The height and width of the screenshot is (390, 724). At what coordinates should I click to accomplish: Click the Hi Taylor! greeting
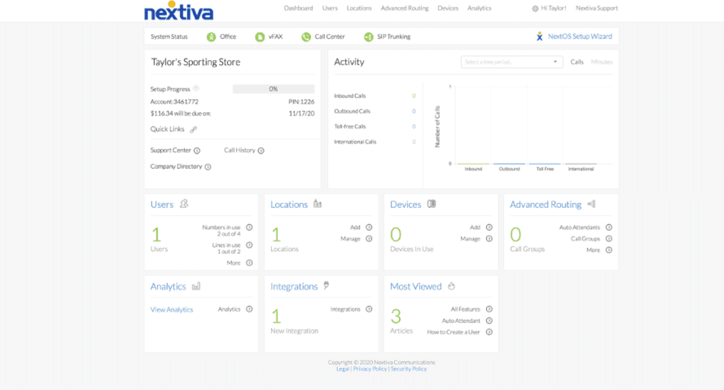click(554, 8)
